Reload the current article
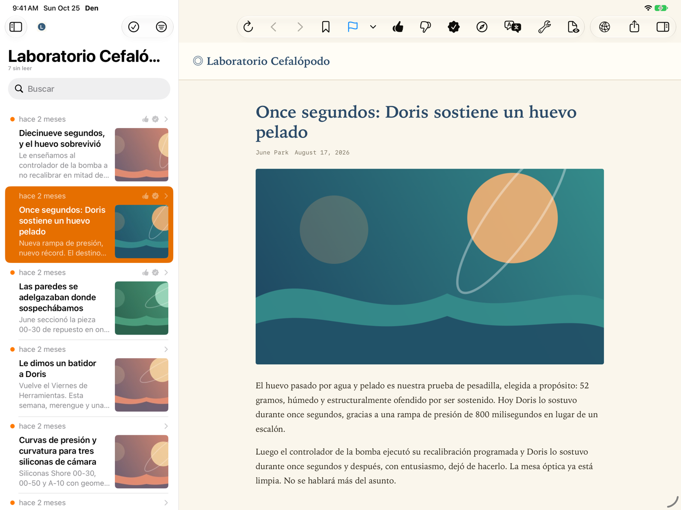 click(x=248, y=27)
